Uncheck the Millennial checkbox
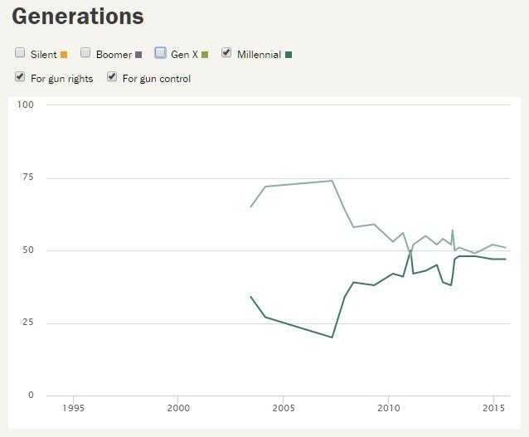Viewport: 529px width, 437px height. [226, 53]
